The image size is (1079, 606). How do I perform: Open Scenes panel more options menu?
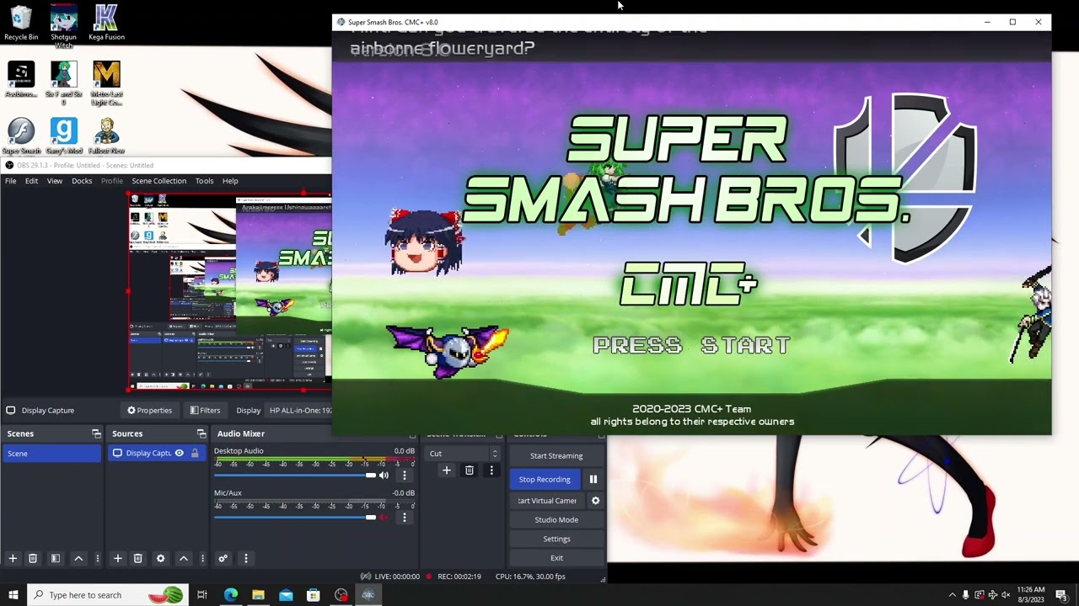[98, 558]
